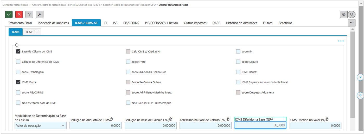The height and width of the screenshot is (134, 364).
Task: Click the red cancel X button
Action: [x=19, y=15]
